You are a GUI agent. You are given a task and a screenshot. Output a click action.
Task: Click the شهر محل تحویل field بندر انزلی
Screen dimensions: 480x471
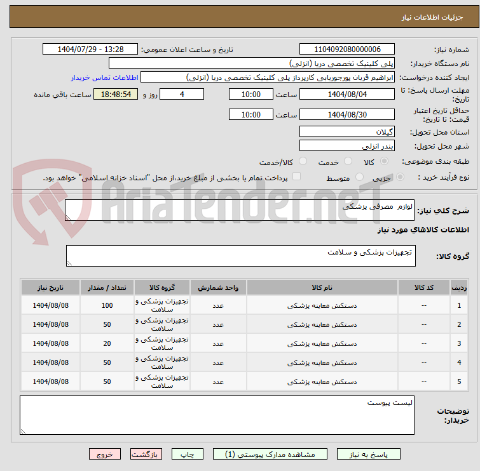coord(347,146)
